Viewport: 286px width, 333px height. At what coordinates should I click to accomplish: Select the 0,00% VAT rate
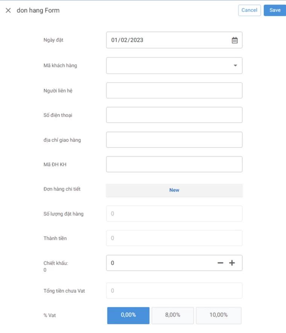click(x=128, y=315)
